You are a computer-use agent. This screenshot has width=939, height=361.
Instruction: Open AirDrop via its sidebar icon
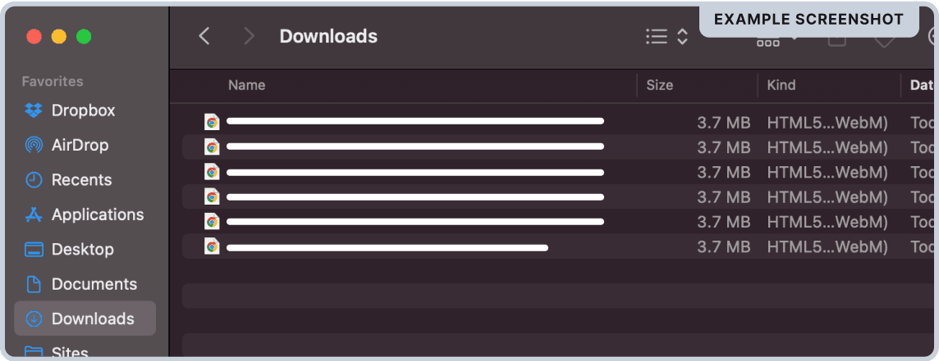pyautogui.click(x=34, y=146)
